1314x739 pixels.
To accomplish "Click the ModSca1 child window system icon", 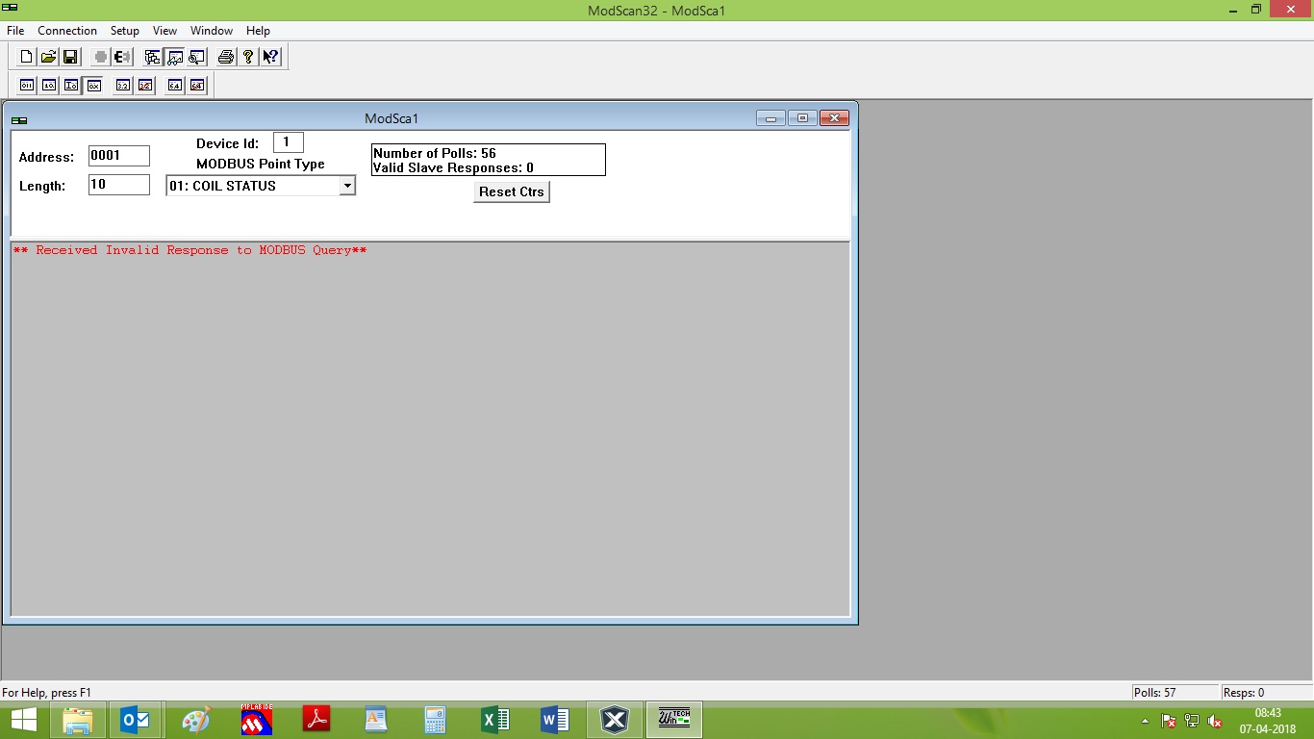I will pyautogui.click(x=19, y=119).
